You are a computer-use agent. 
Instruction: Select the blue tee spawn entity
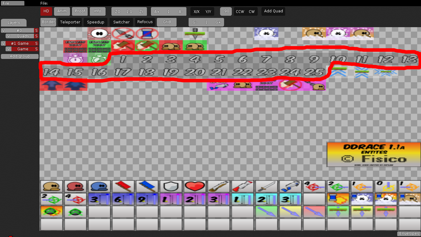point(99,186)
